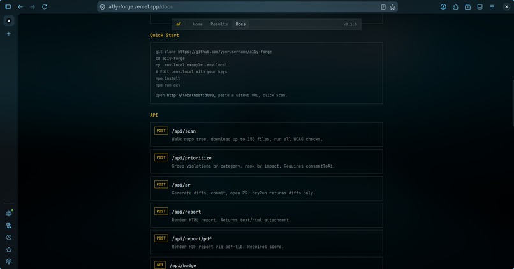Open the bookmarks star in sidebar

(x=9, y=250)
